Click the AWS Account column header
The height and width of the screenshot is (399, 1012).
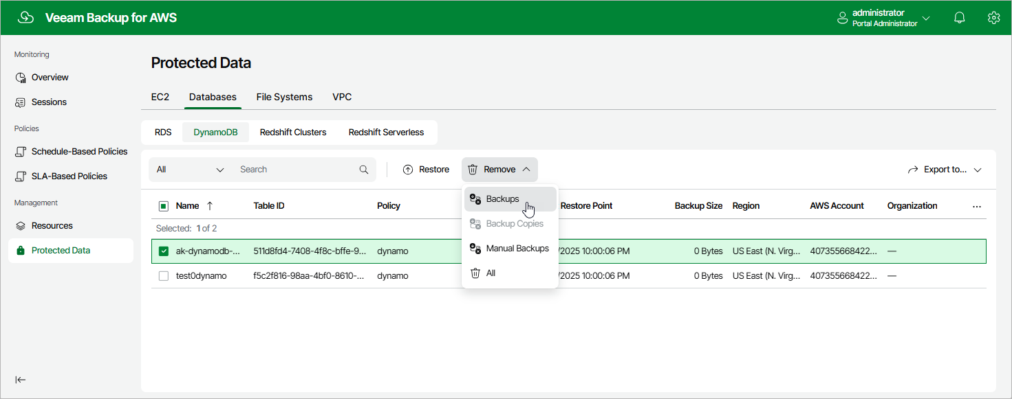click(x=837, y=206)
